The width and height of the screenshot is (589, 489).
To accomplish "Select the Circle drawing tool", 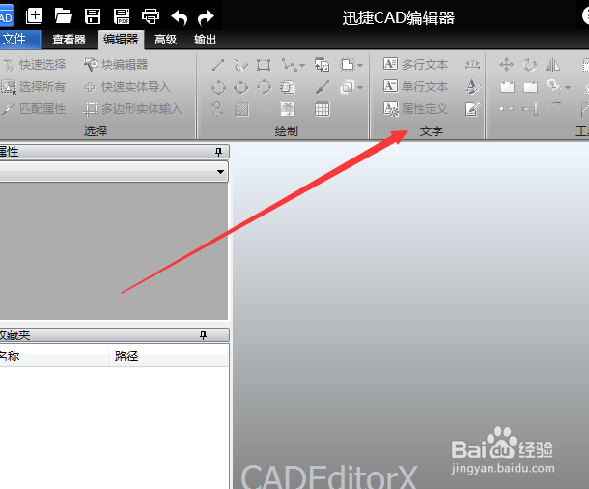I will [218, 88].
